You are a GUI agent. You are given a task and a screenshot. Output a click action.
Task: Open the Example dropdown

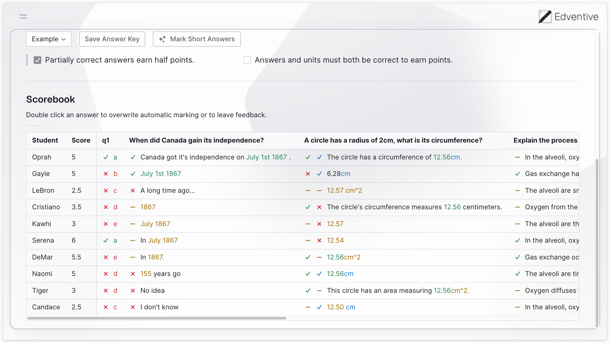[49, 39]
